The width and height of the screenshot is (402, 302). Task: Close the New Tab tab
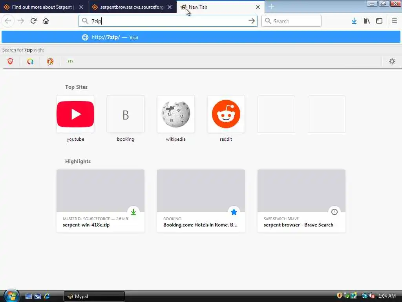pyautogui.click(x=258, y=7)
